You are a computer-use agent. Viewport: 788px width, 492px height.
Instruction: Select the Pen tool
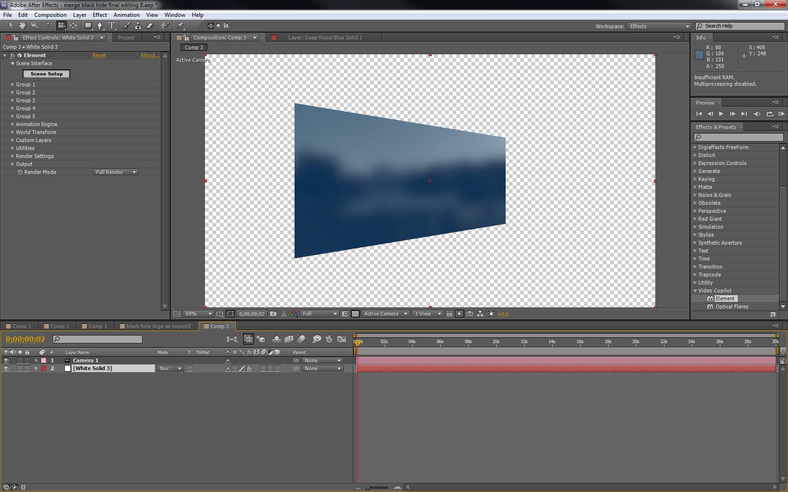[100, 26]
